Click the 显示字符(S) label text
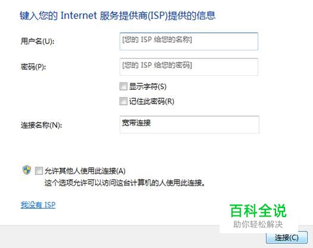The height and width of the screenshot is (248, 313). click(x=148, y=86)
